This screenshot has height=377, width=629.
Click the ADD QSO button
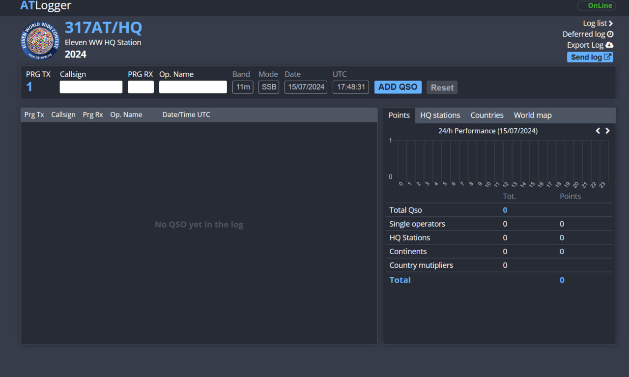[398, 87]
